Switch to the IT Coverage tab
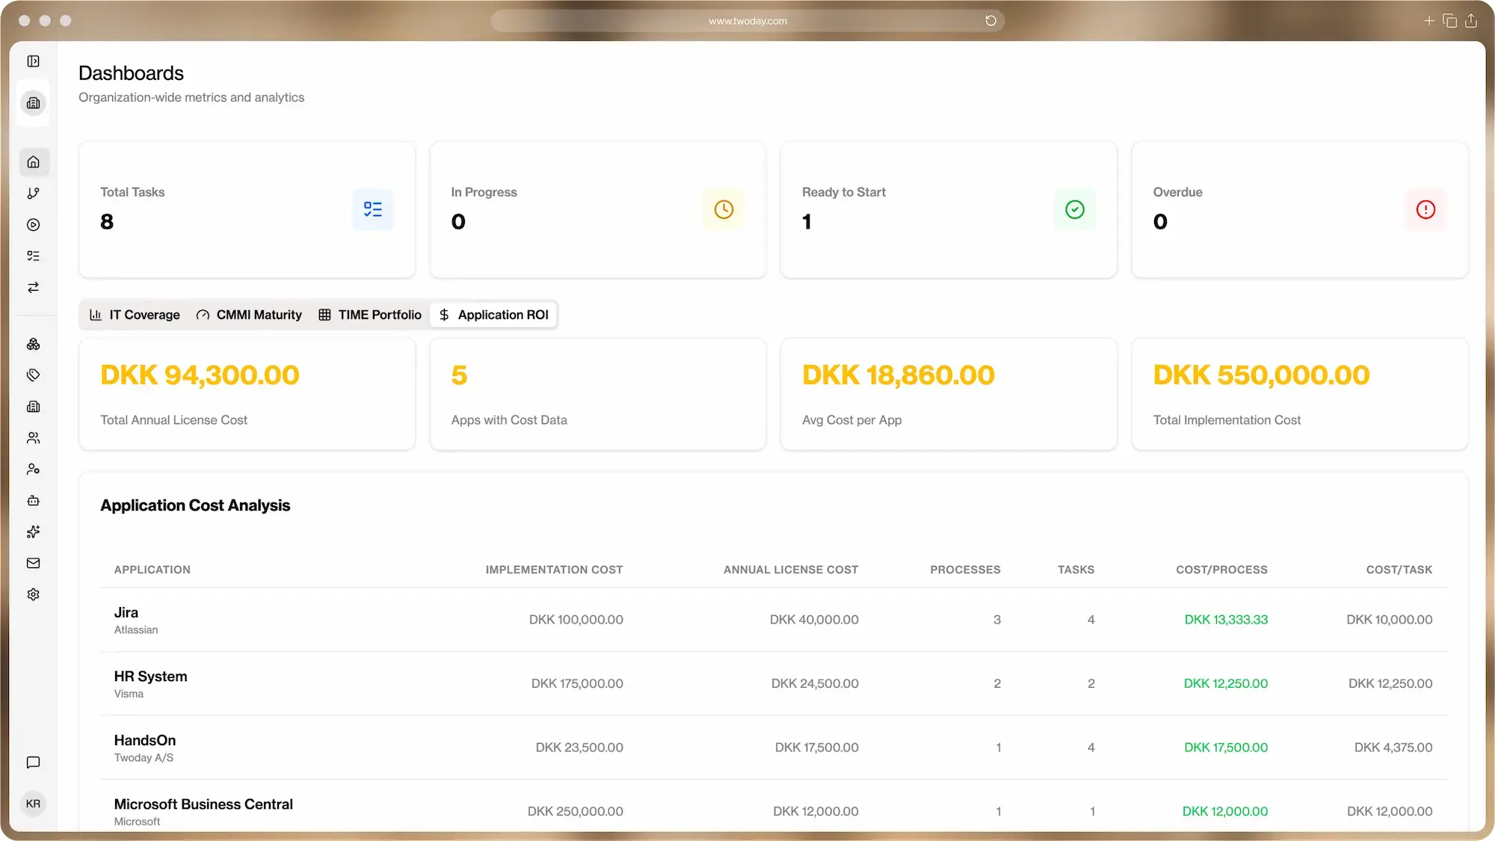 pyautogui.click(x=135, y=315)
